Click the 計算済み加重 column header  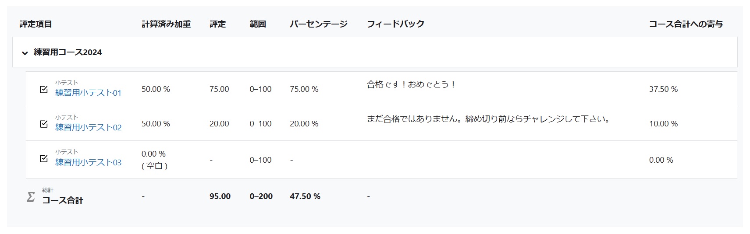(166, 24)
